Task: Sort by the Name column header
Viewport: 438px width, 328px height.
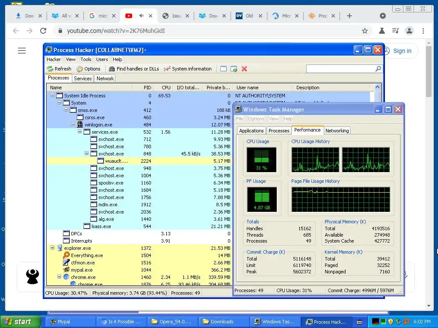Action: 89,88
